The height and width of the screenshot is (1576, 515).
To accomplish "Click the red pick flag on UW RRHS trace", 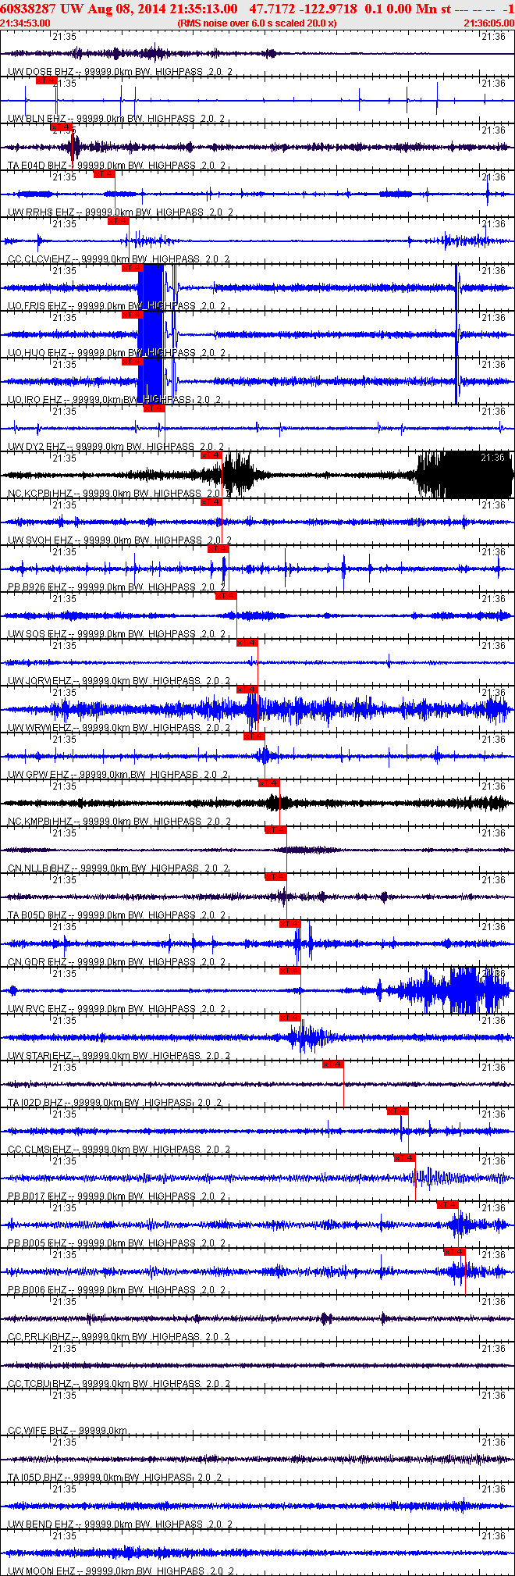I will [105, 174].
